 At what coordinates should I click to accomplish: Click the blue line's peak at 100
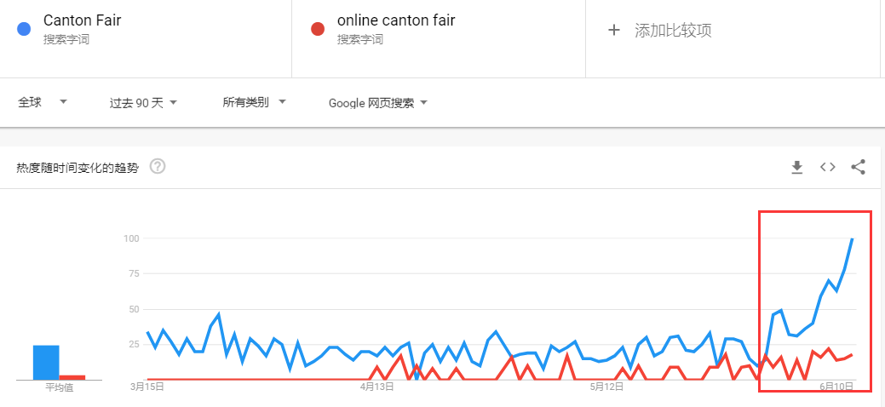[x=852, y=239]
